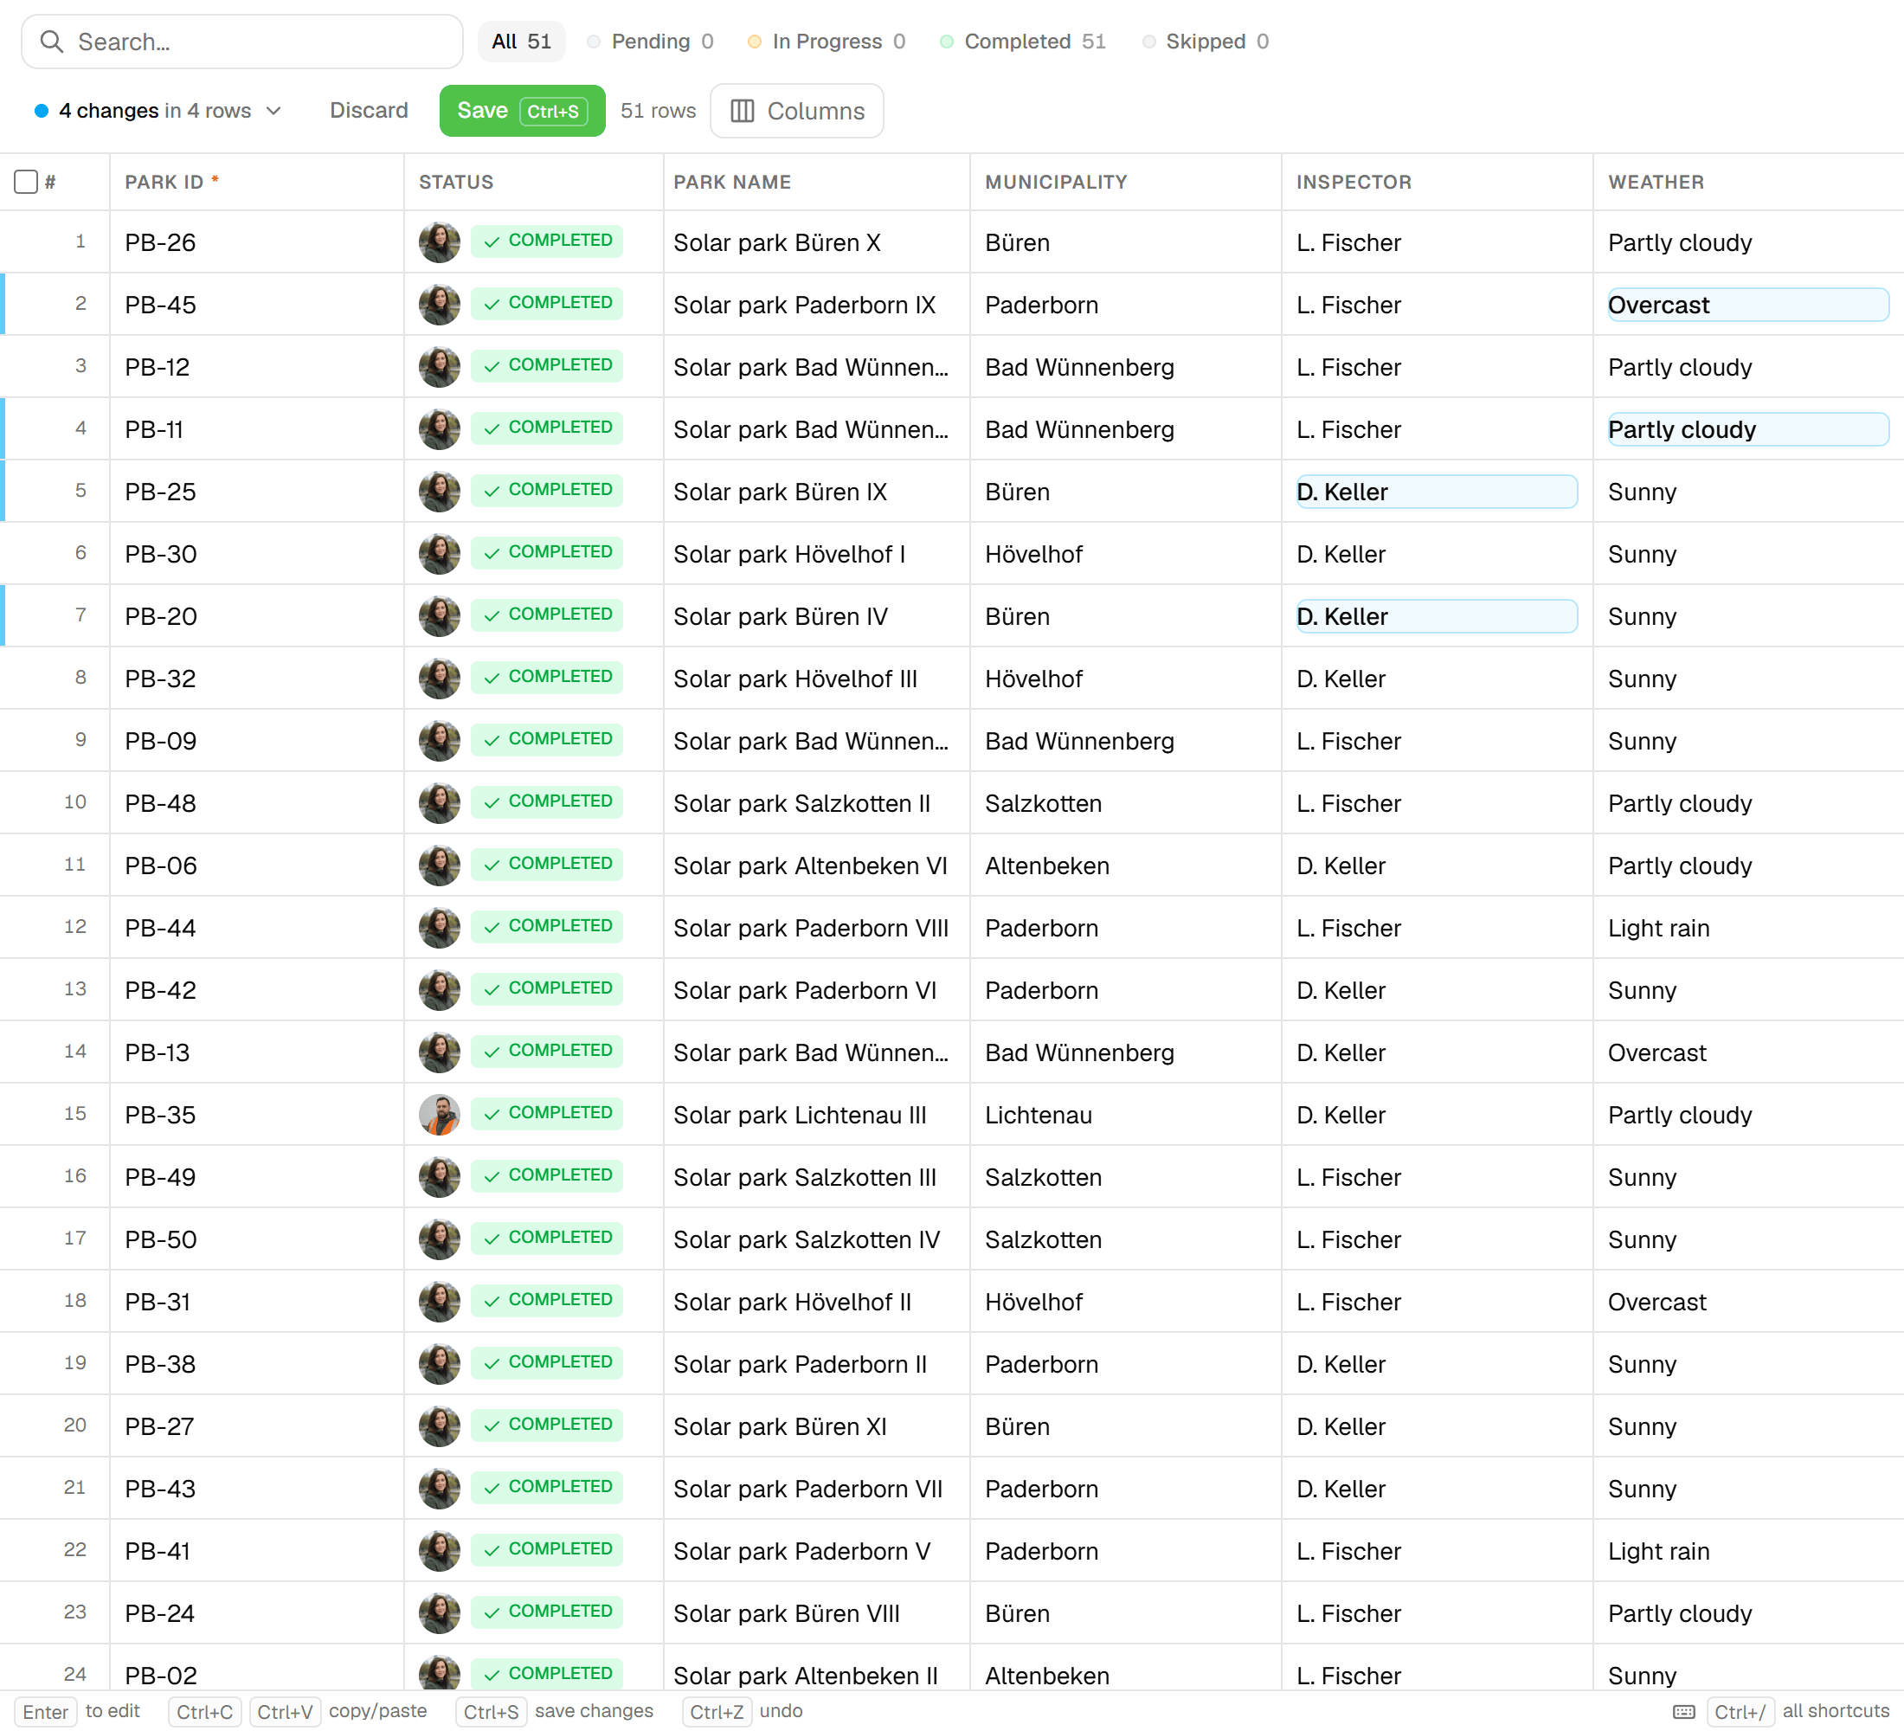This screenshot has height=1731, width=1904.
Task: Click the inspector avatar in row PB-35
Action: tap(439, 1115)
